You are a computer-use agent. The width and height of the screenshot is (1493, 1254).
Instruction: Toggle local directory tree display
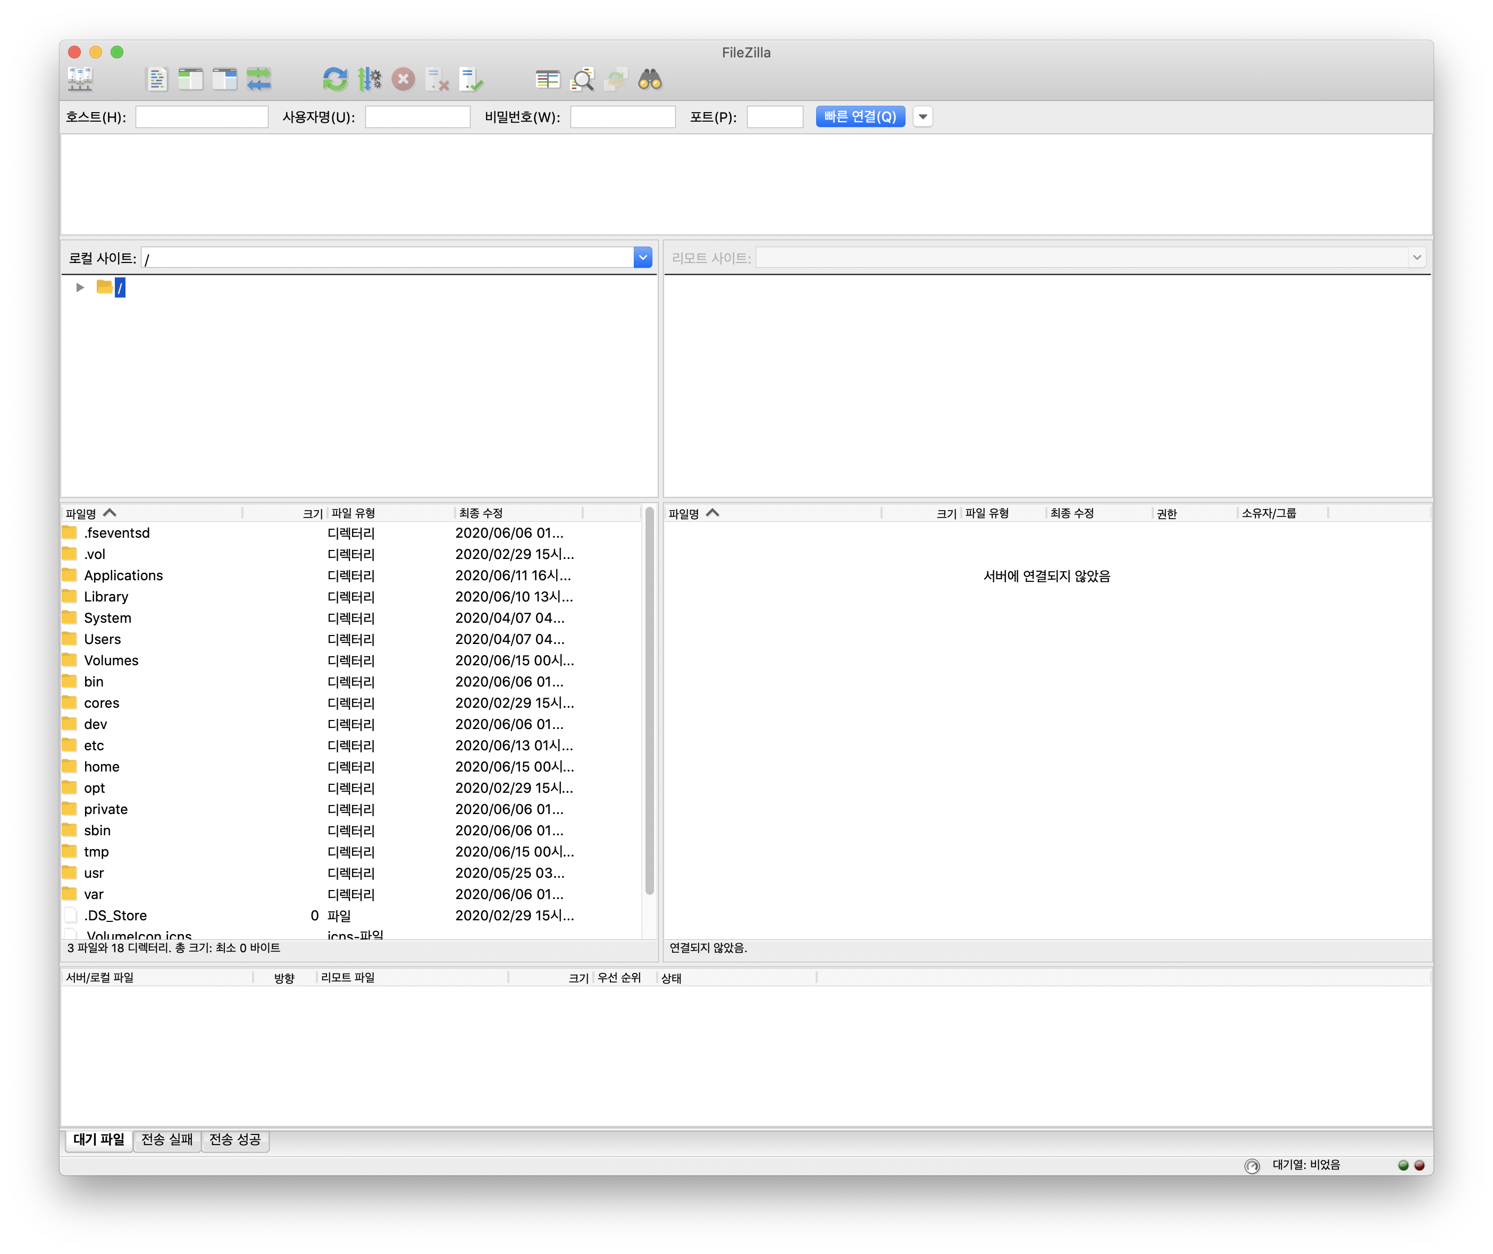[191, 79]
